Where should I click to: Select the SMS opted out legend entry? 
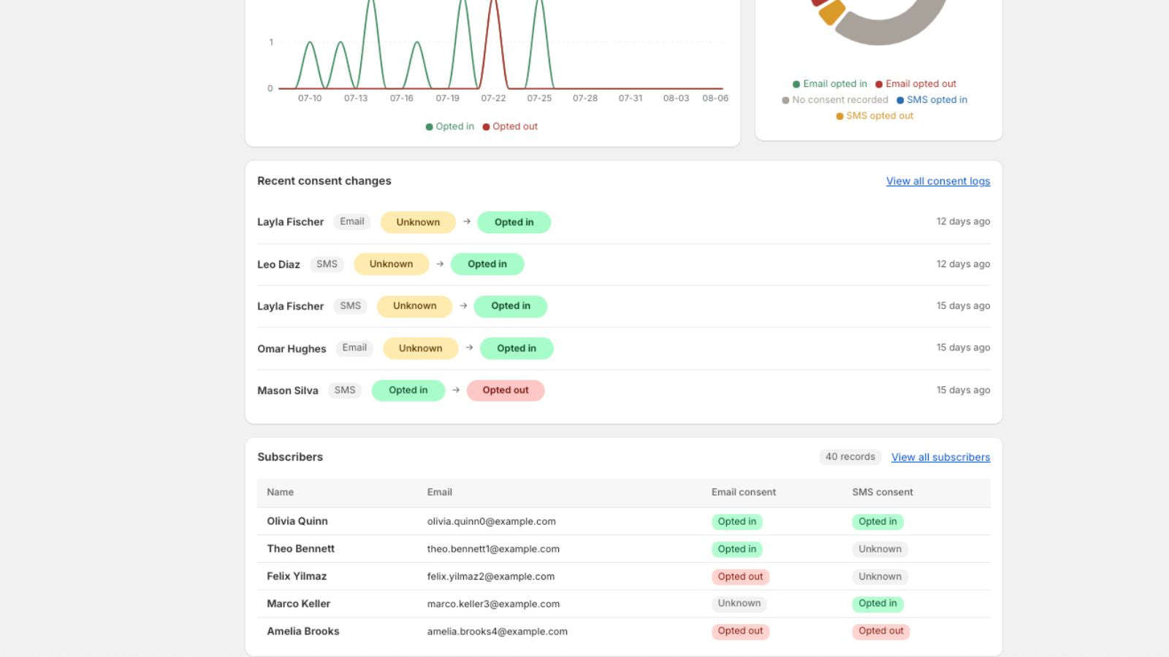point(875,116)
